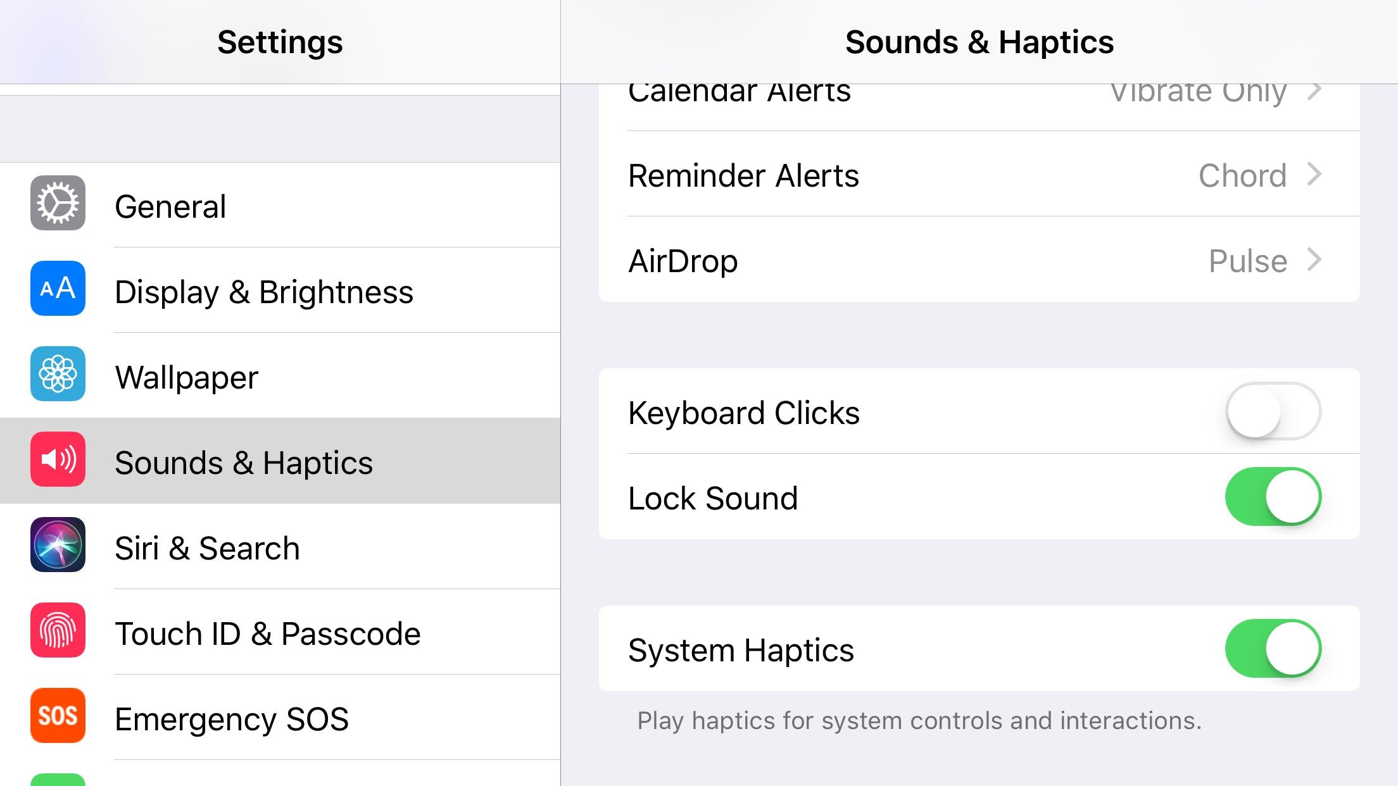
Task: Turn off System Haptics
Action: [1274, 648]
